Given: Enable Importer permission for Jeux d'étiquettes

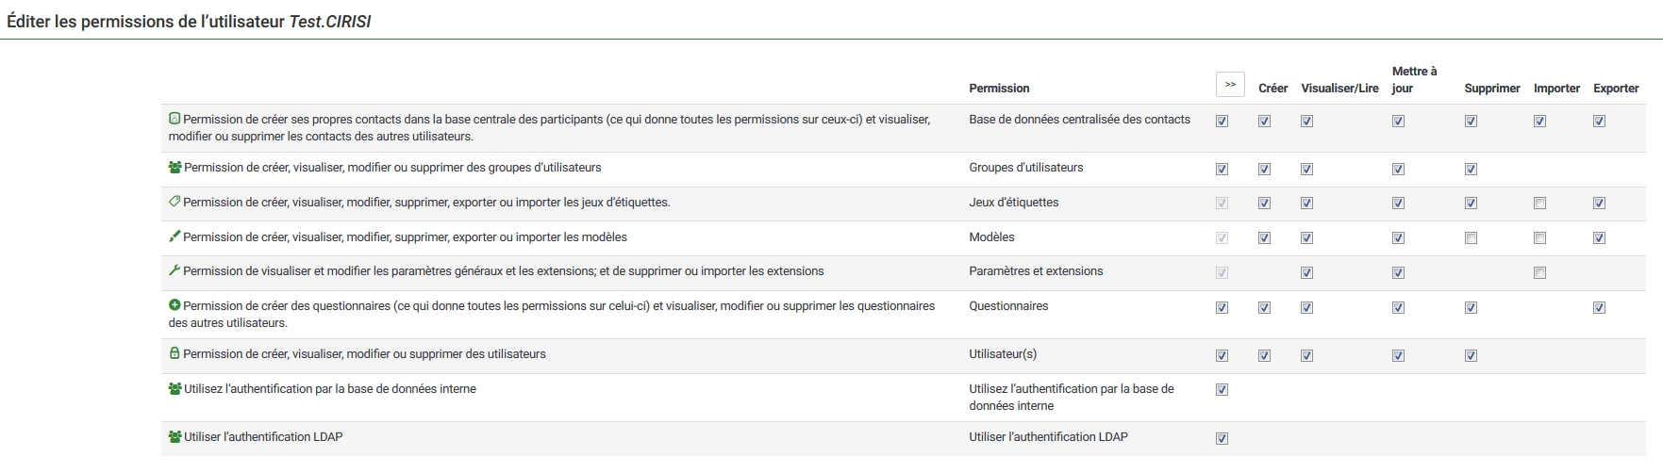Looking at the screenshot, I should [x=1539, y=204].
